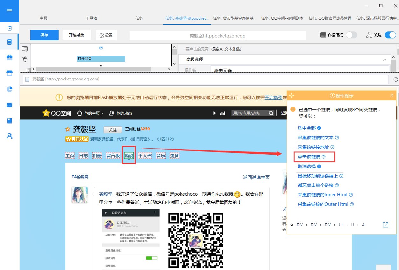Click the 返回说说主页 link
The image size is (399, 270).
coord(256,177)
